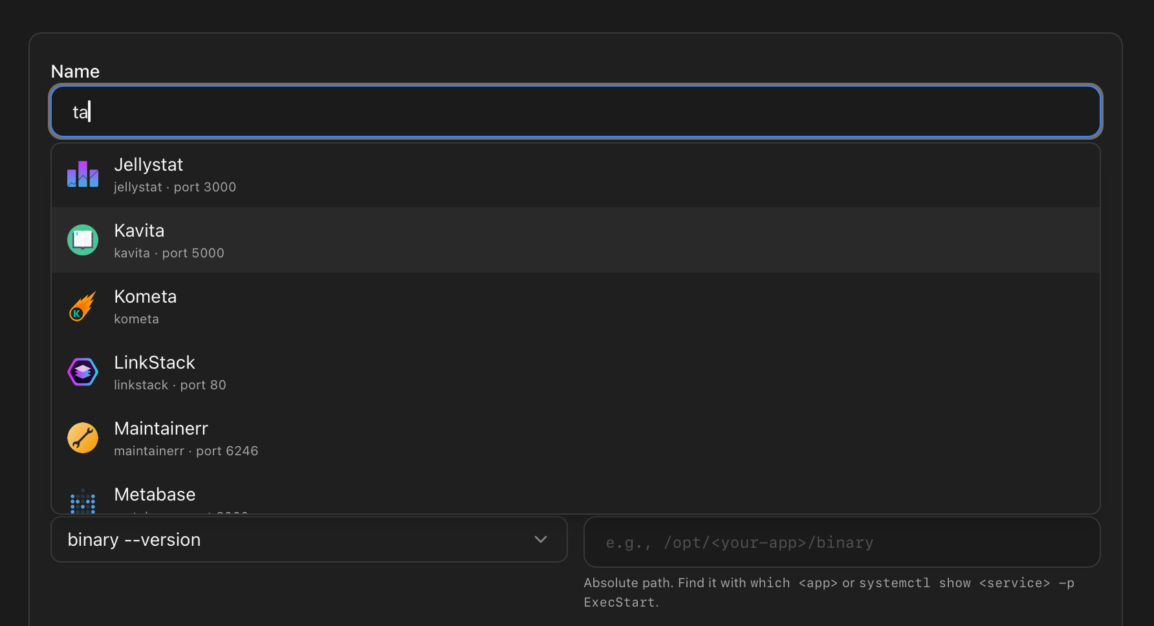1154x626 pixels.
Task: Click the Name field label
Action: [75, 71]
